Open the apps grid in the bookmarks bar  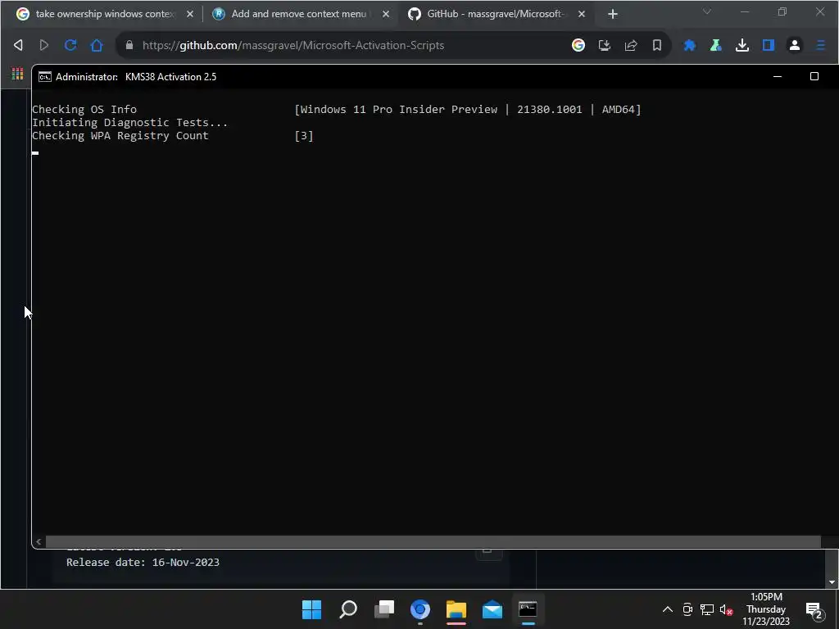tap(17, 74)
